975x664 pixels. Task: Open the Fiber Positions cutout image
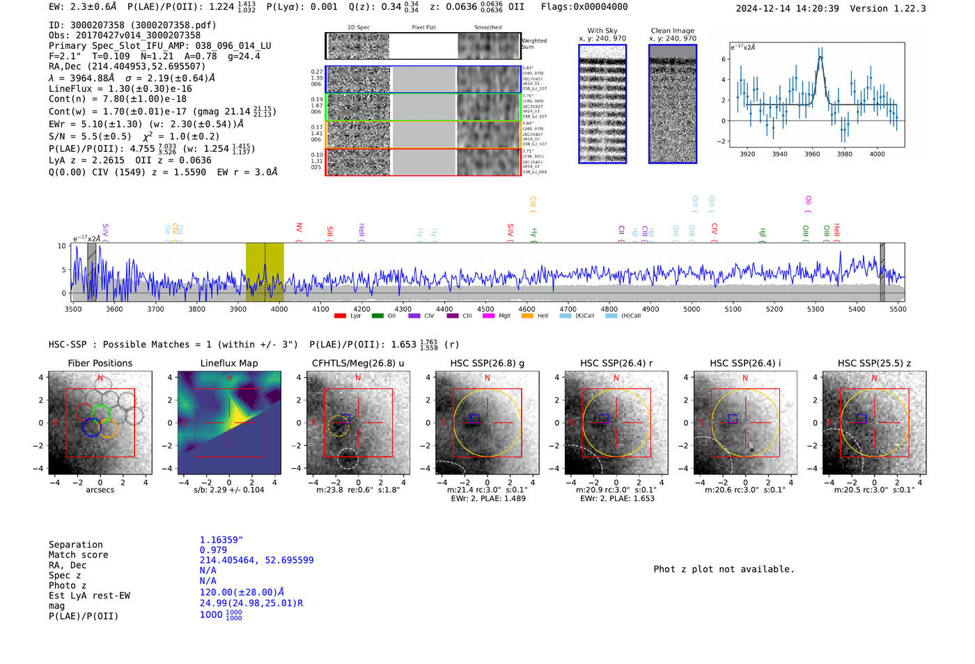[x=100, y=423]
